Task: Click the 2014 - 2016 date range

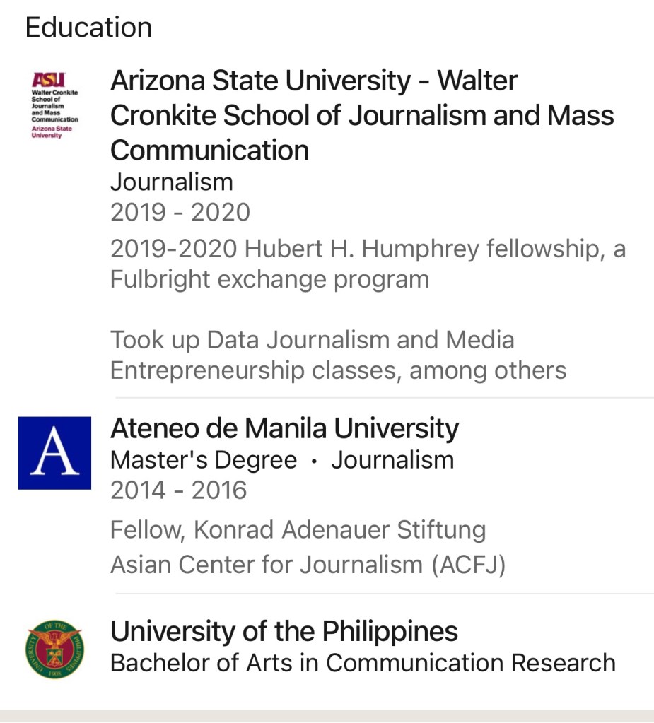Action: click(178, 490)
